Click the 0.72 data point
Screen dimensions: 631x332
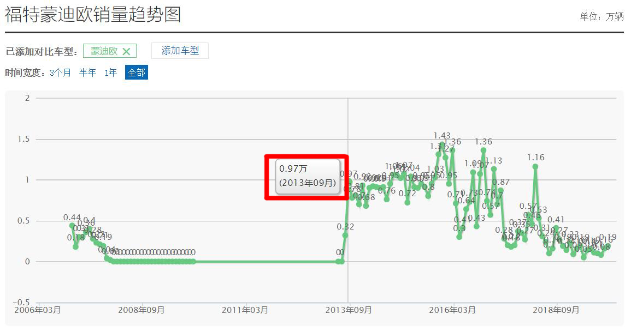[x=407, y=203]
